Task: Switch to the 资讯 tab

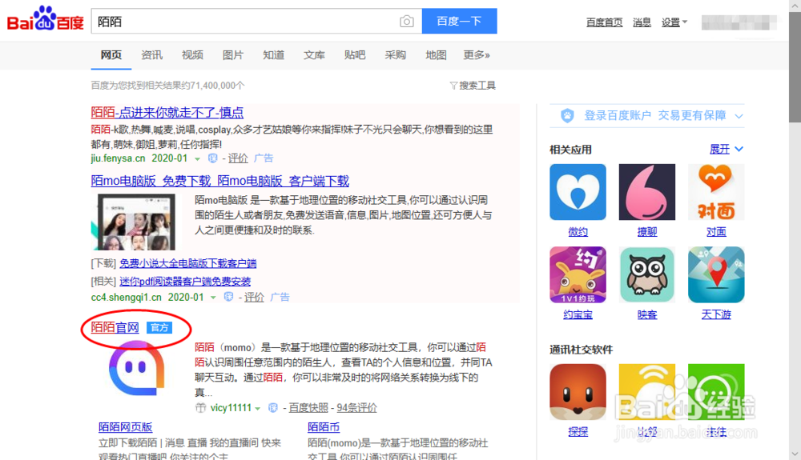Action: 151,55
